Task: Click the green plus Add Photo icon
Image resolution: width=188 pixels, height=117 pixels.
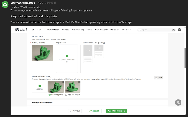Action: 40,86
